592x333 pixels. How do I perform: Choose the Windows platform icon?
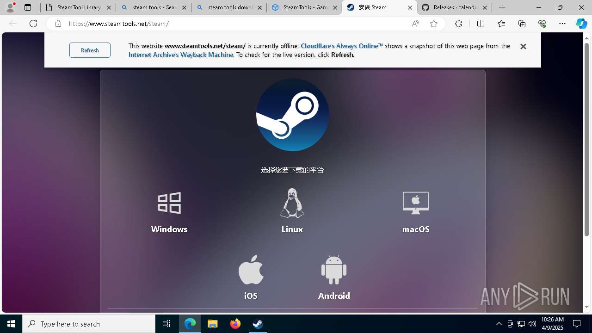[169, 203]
